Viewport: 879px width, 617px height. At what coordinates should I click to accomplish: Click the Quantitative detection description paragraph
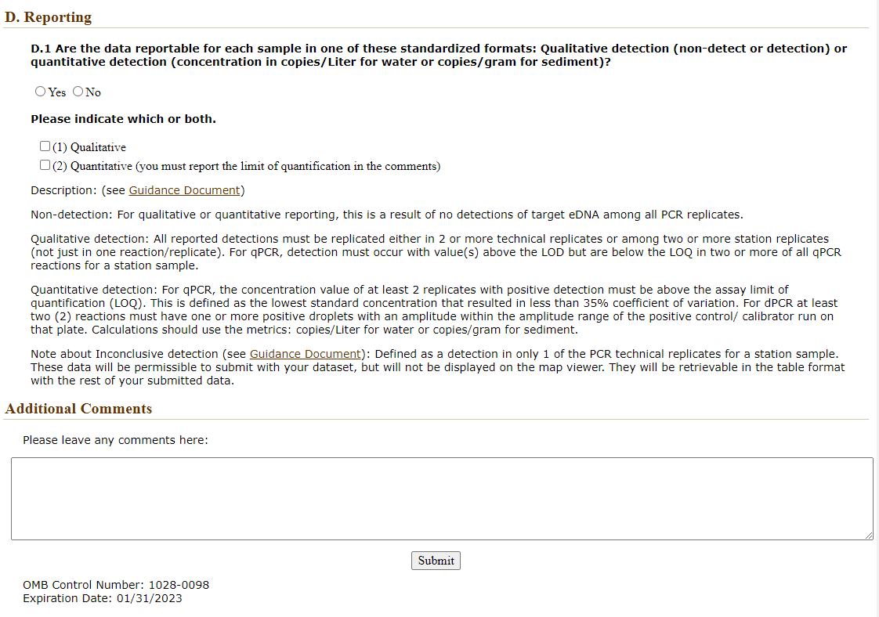point(433,309)
